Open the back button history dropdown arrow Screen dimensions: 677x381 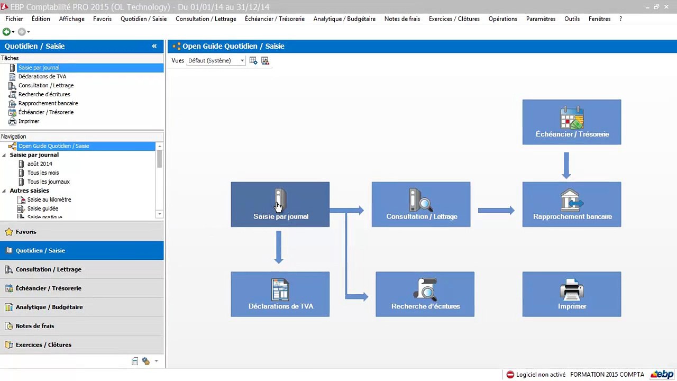[x=13, y=32]
